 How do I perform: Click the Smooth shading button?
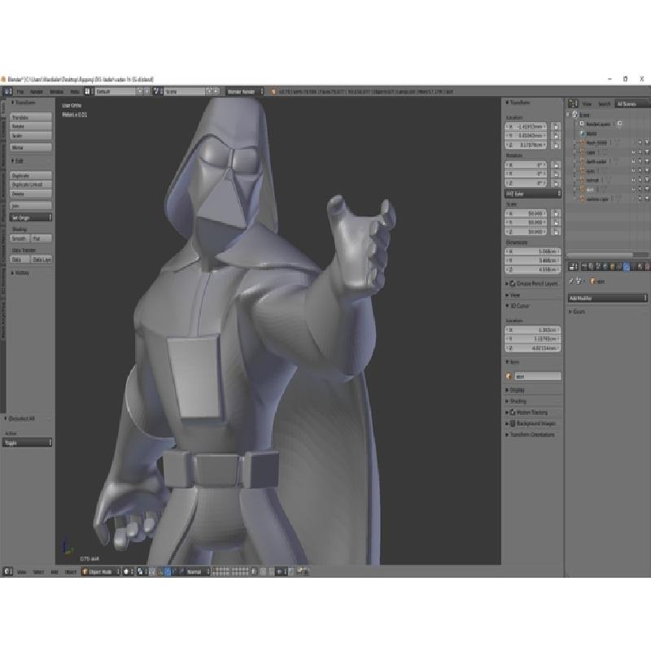coord(19,238)
